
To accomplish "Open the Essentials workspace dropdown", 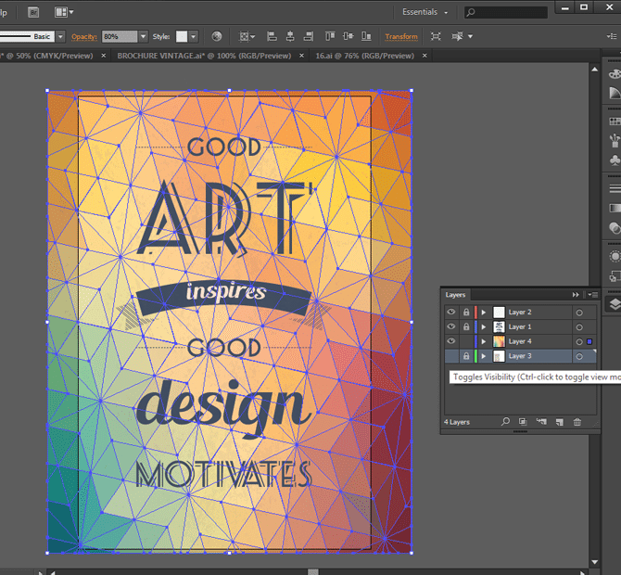I will (425, 13).
